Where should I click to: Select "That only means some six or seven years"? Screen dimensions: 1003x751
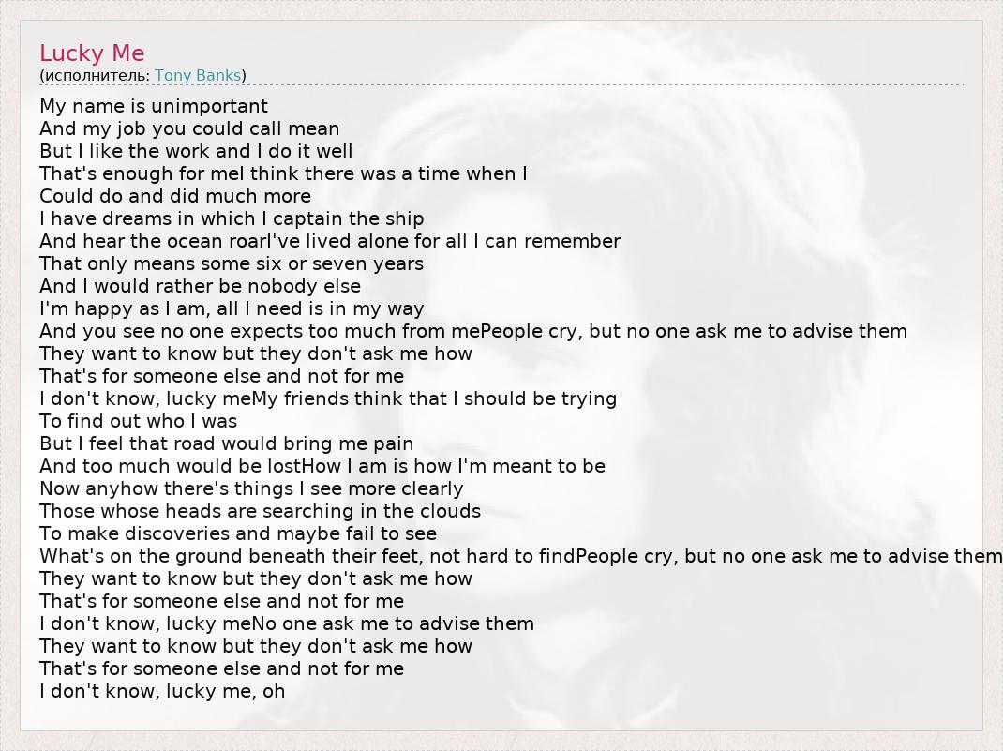[x=232, y=263]
